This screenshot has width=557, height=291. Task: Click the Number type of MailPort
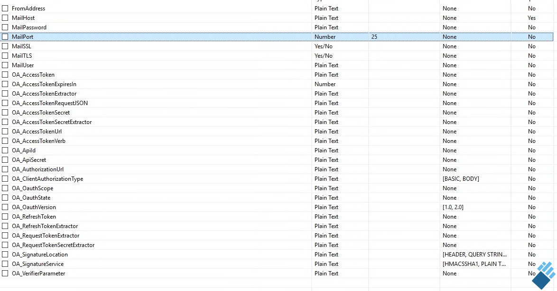click(325, 36)
